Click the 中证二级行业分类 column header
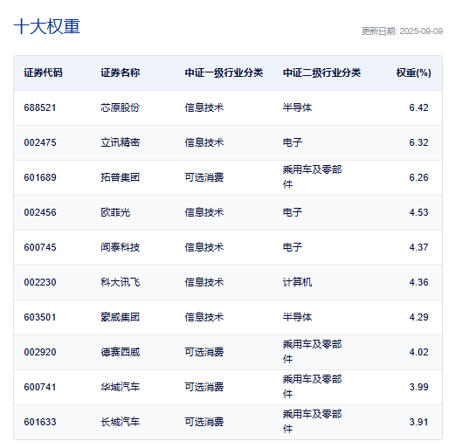456x448 pixels. pyautogui.click(x=321, y=72)
